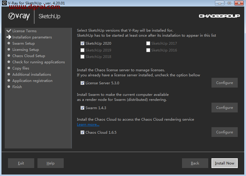Uncheck the SketchUp 2020 checkbox
This screenshot has width=246, height=176.
[x=83, y=43]
